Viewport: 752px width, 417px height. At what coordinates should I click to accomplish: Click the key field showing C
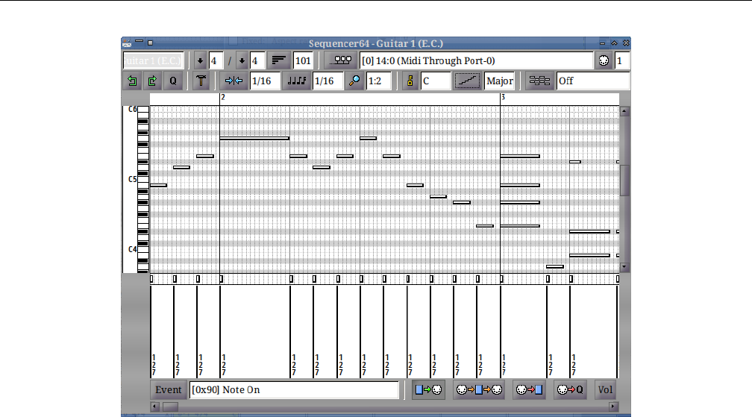pos(436,81)
